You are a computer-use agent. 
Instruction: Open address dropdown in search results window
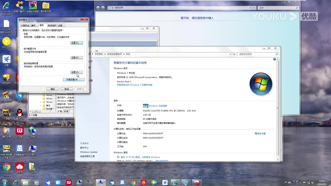click(x=250, y=8)
